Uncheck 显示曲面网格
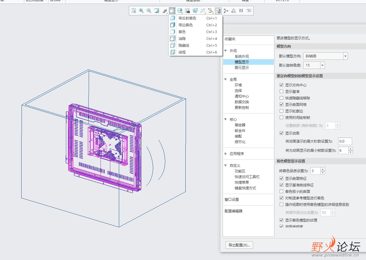The height and width of the screenshot is (260, 366). tap(281, 105)
